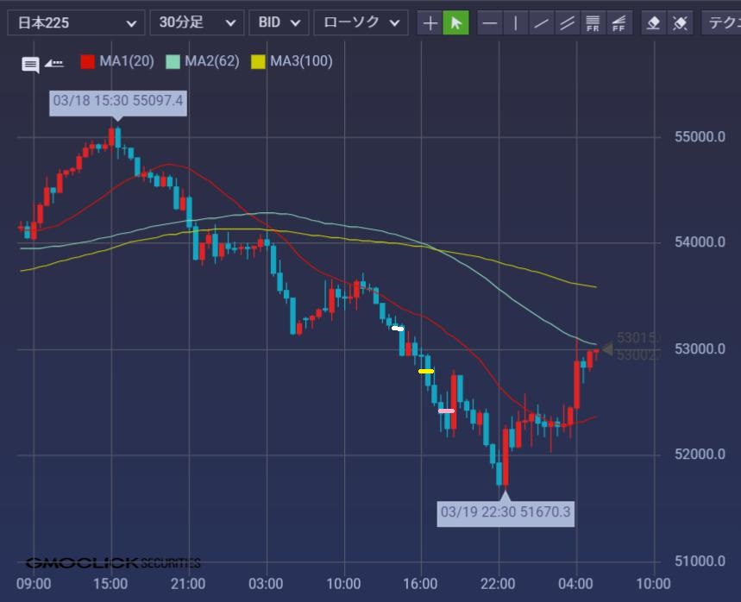Open the 日本225 symbol dropdown

coord(76,22)
